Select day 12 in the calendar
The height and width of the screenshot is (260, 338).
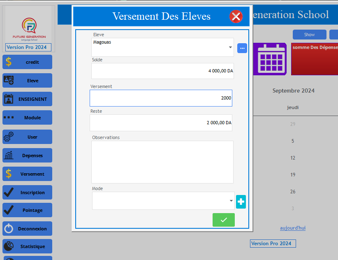292,158
